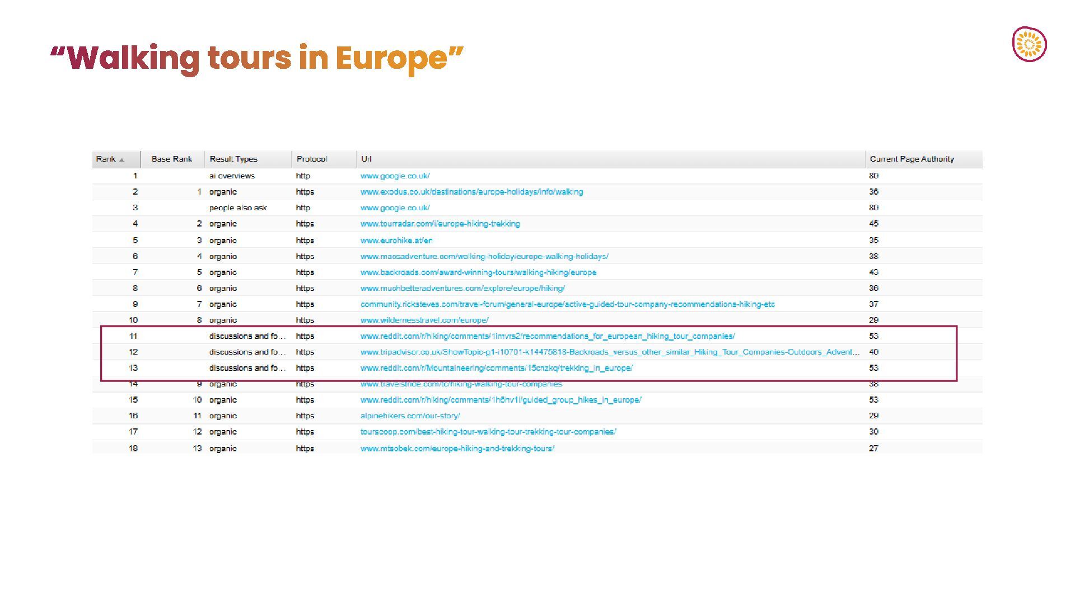Click 'discussions and fo...' in rank 12 row
The height and width of the screenshot is (604, 1075).
pyautogui.click(x=247, y=352)
